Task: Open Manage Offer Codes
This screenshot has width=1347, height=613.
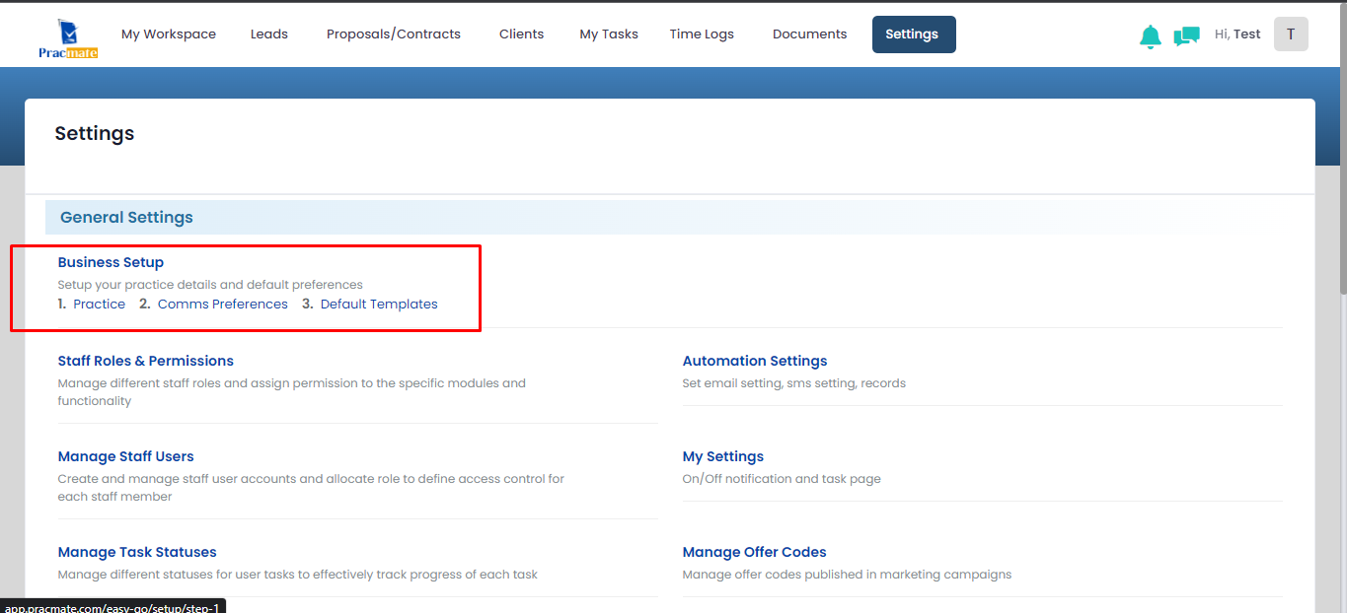Action: coord(755,552)
